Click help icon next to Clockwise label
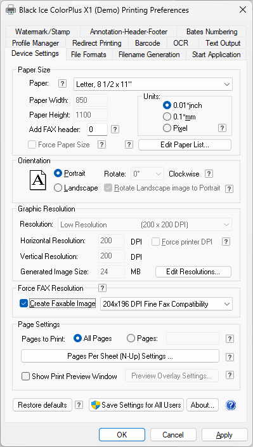Image resolution: width=253 pixels, height=447 pixels. tap(209, 173)
